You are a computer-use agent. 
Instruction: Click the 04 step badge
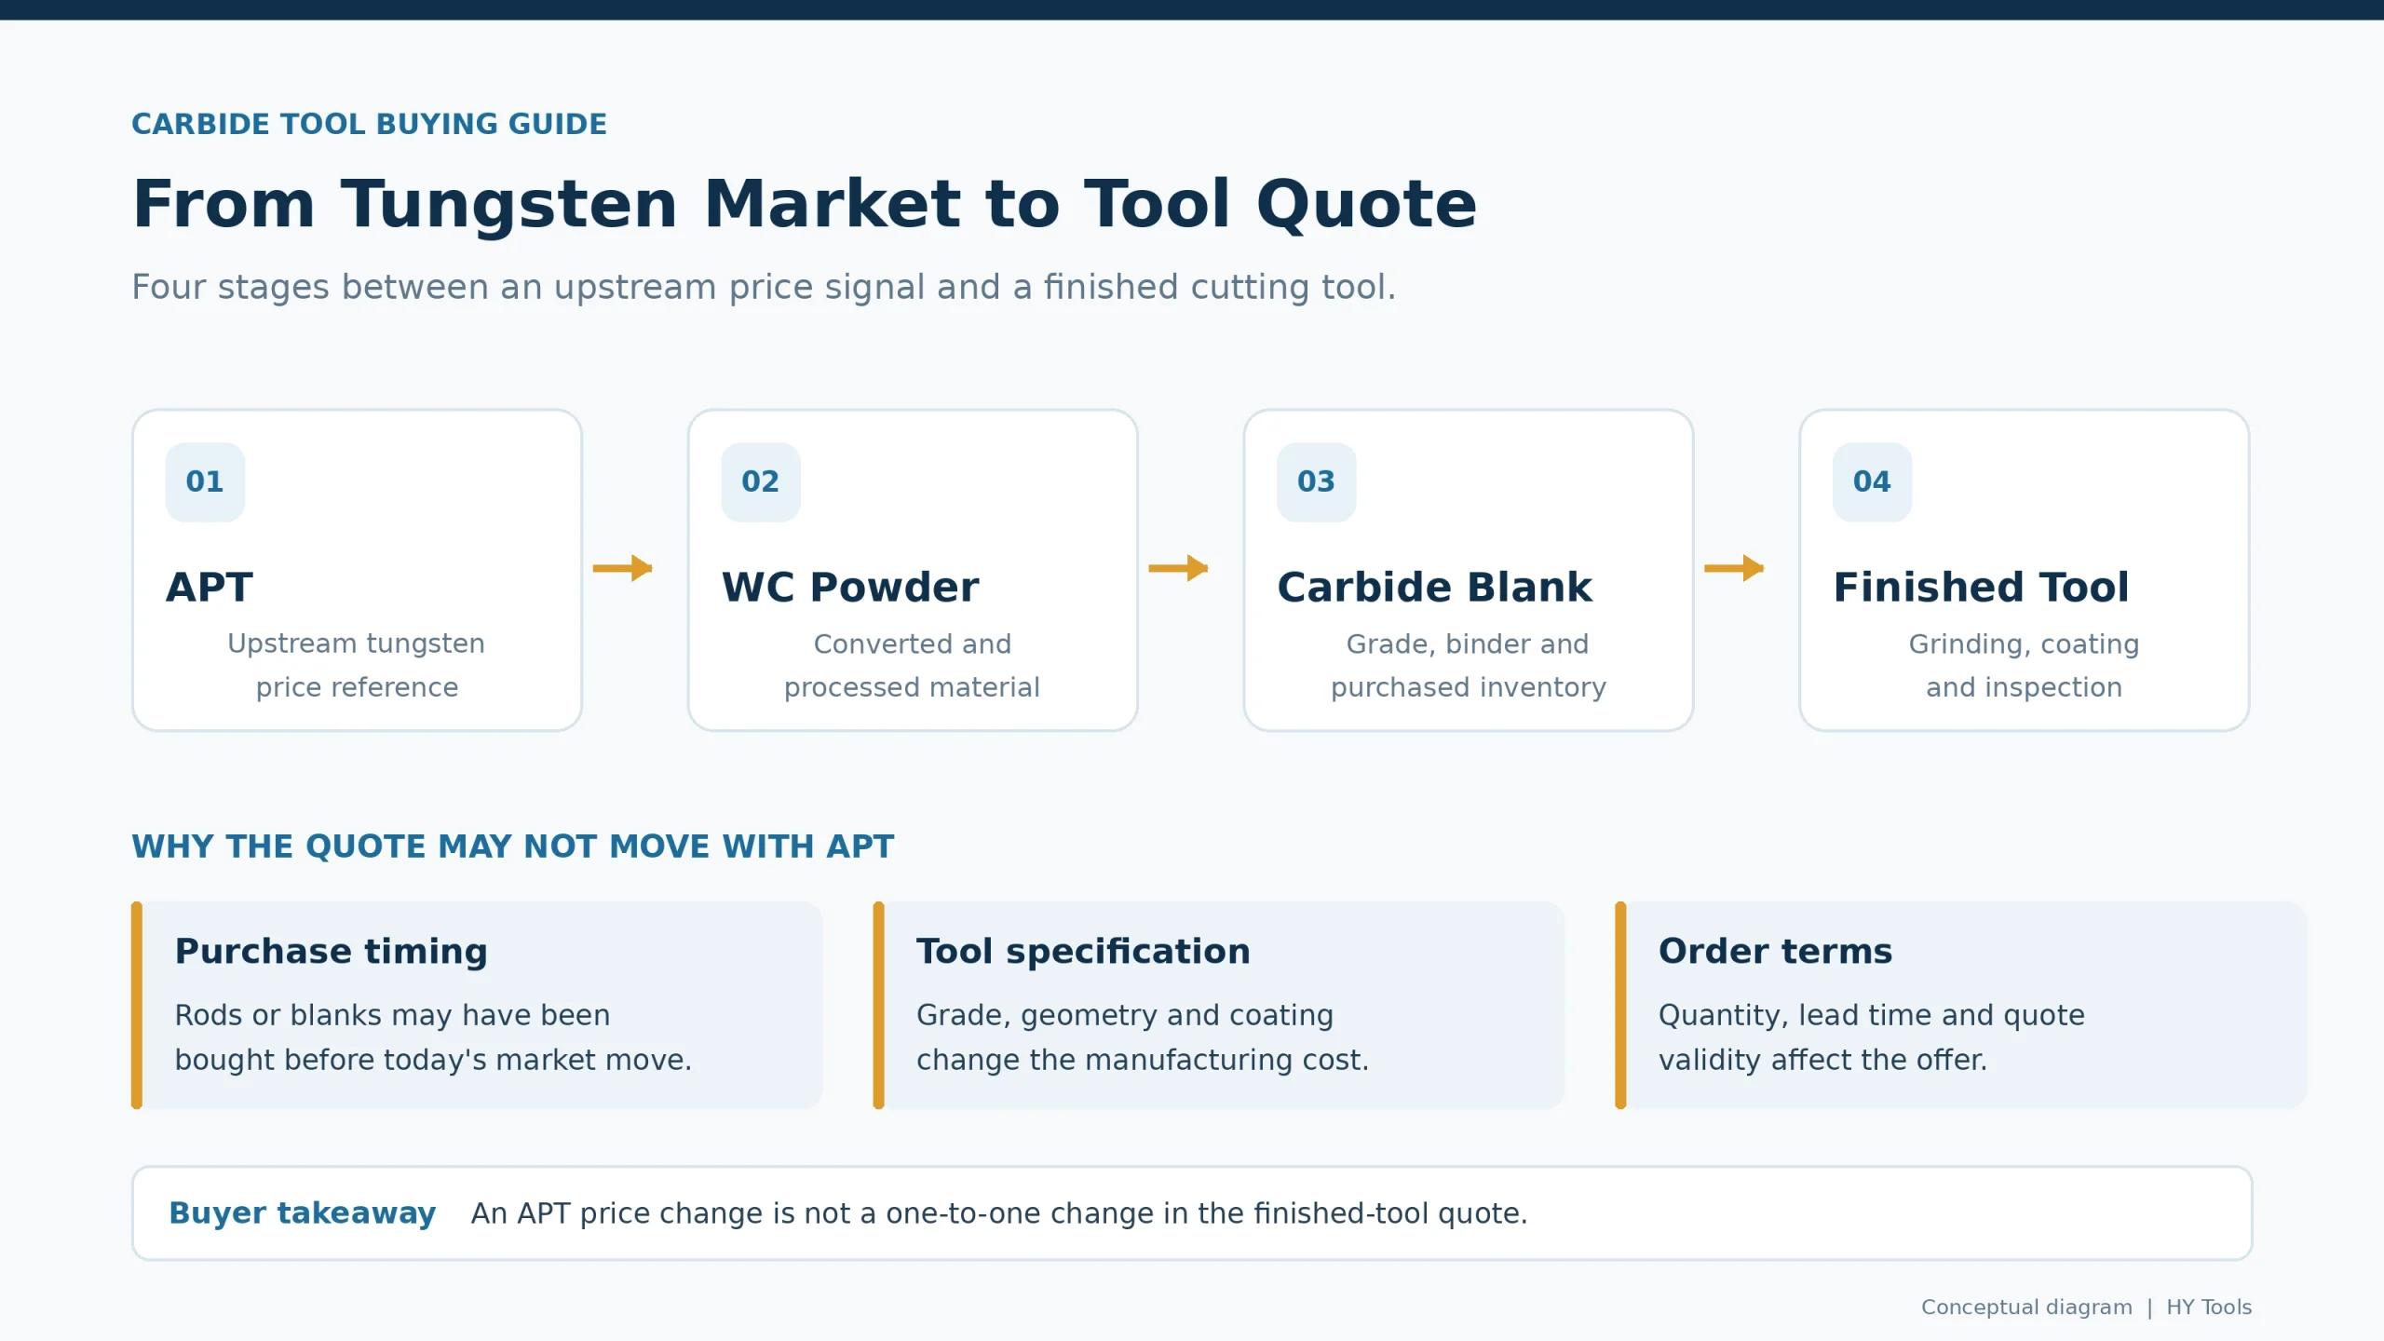point(1872,481)
